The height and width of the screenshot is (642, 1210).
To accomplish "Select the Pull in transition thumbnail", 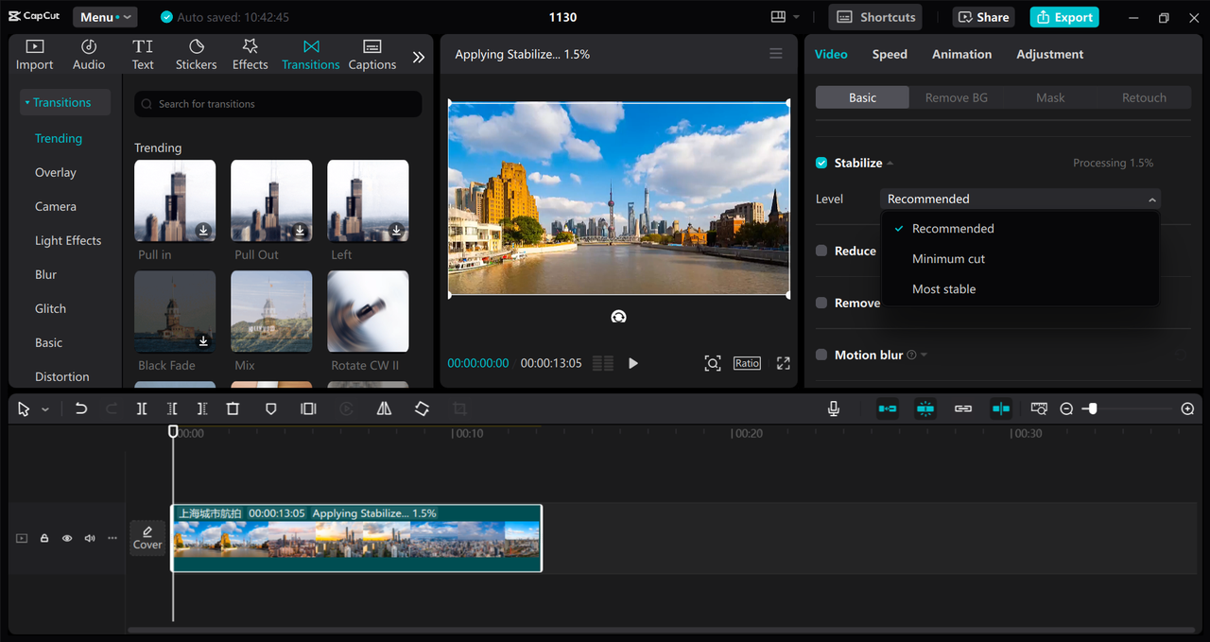I will (x=175, y=200).
